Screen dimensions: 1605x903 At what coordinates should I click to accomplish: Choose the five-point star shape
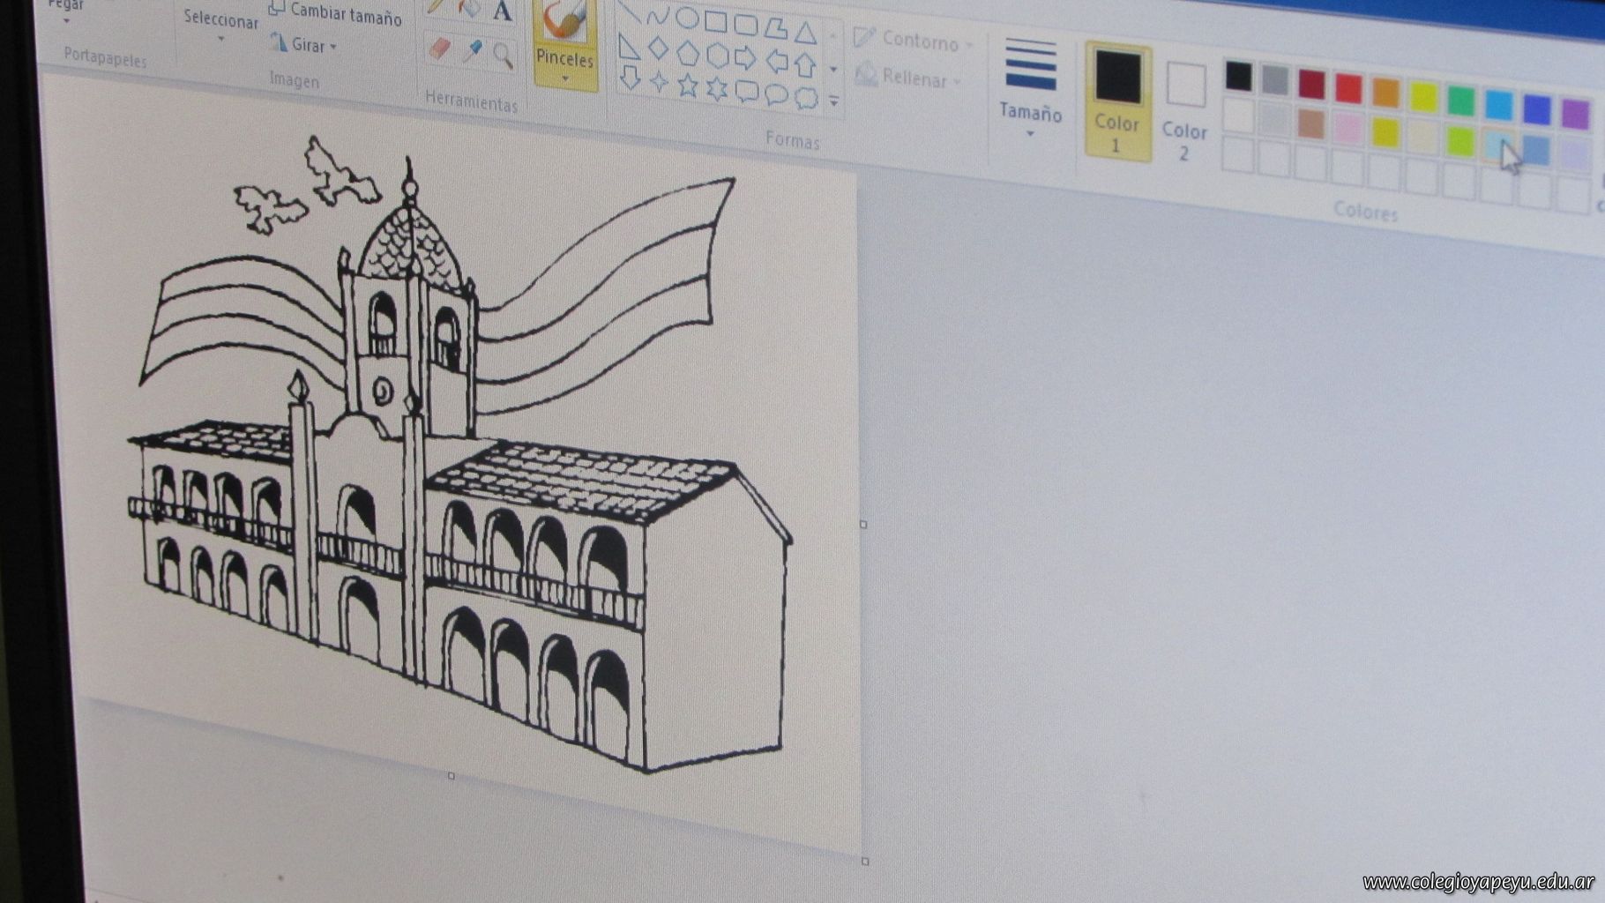click(x=688, y=86)
